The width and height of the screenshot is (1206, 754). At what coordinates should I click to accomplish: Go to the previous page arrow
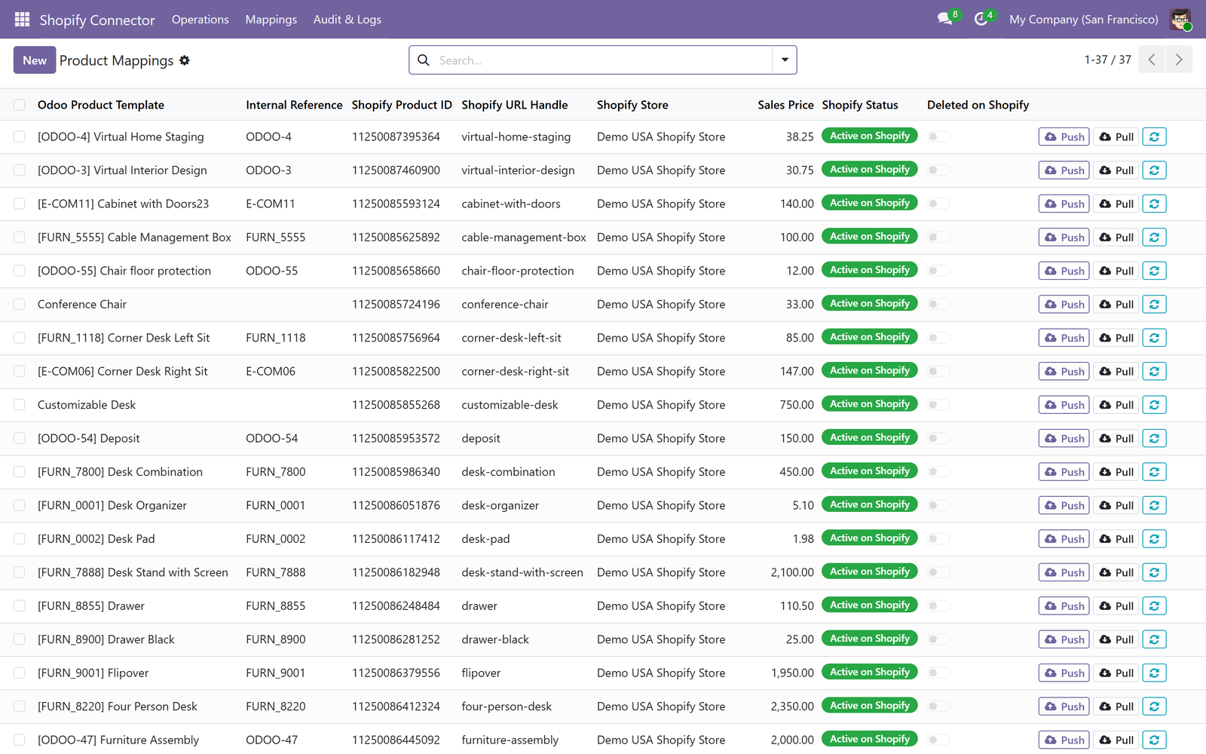point(1152,60)
